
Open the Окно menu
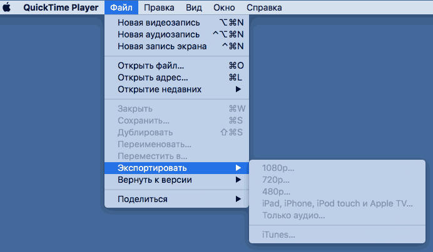[x=224, y=7]
